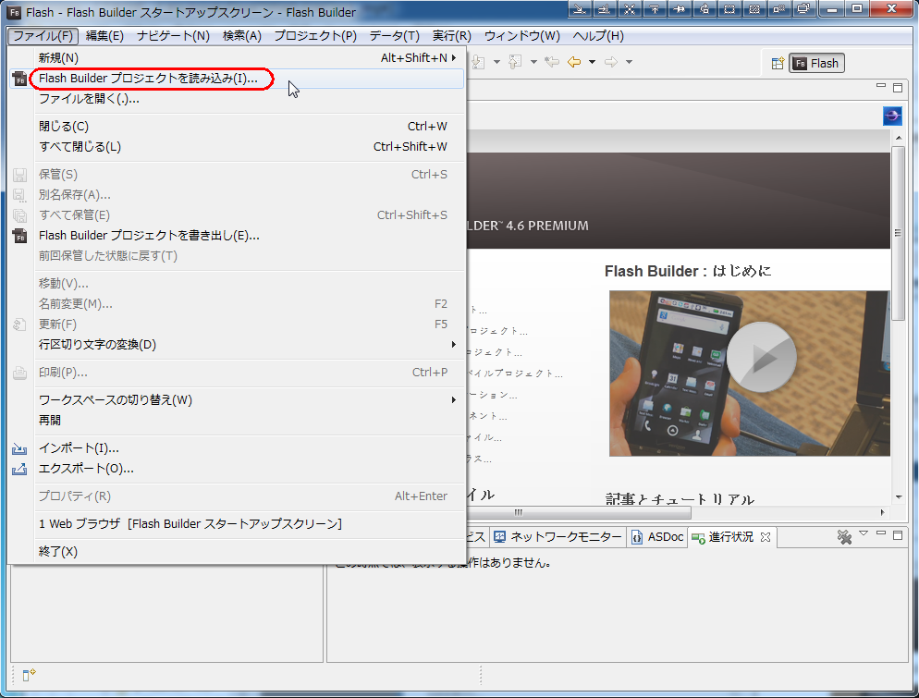Close the ファイル(F) menu via menu bar
The width and height of the screenshot is (919, 698).
click(x=43, y=36)
